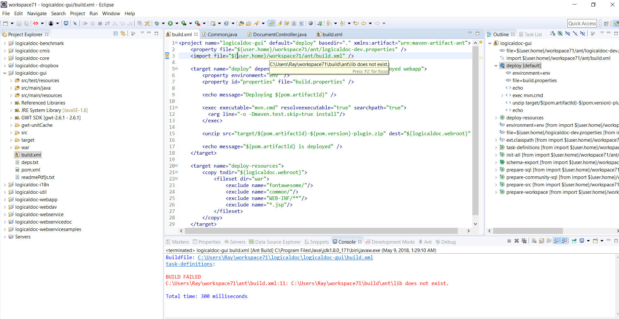
Task: Click the Open Task toolbar icon
Action: 249,23
